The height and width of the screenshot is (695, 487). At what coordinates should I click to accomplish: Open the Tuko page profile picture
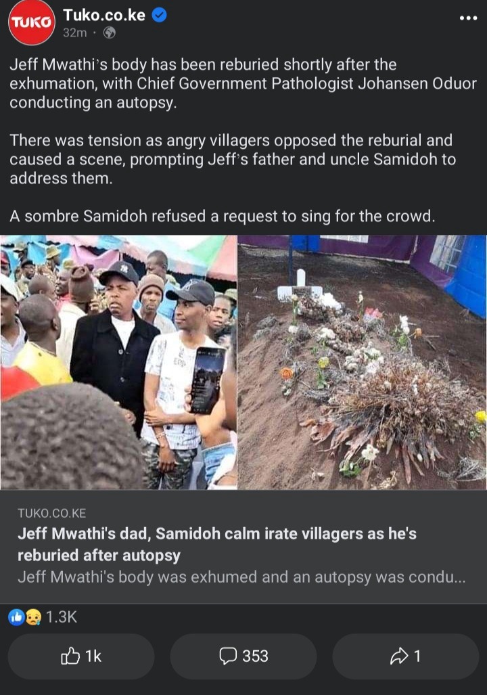coord(31,22)
